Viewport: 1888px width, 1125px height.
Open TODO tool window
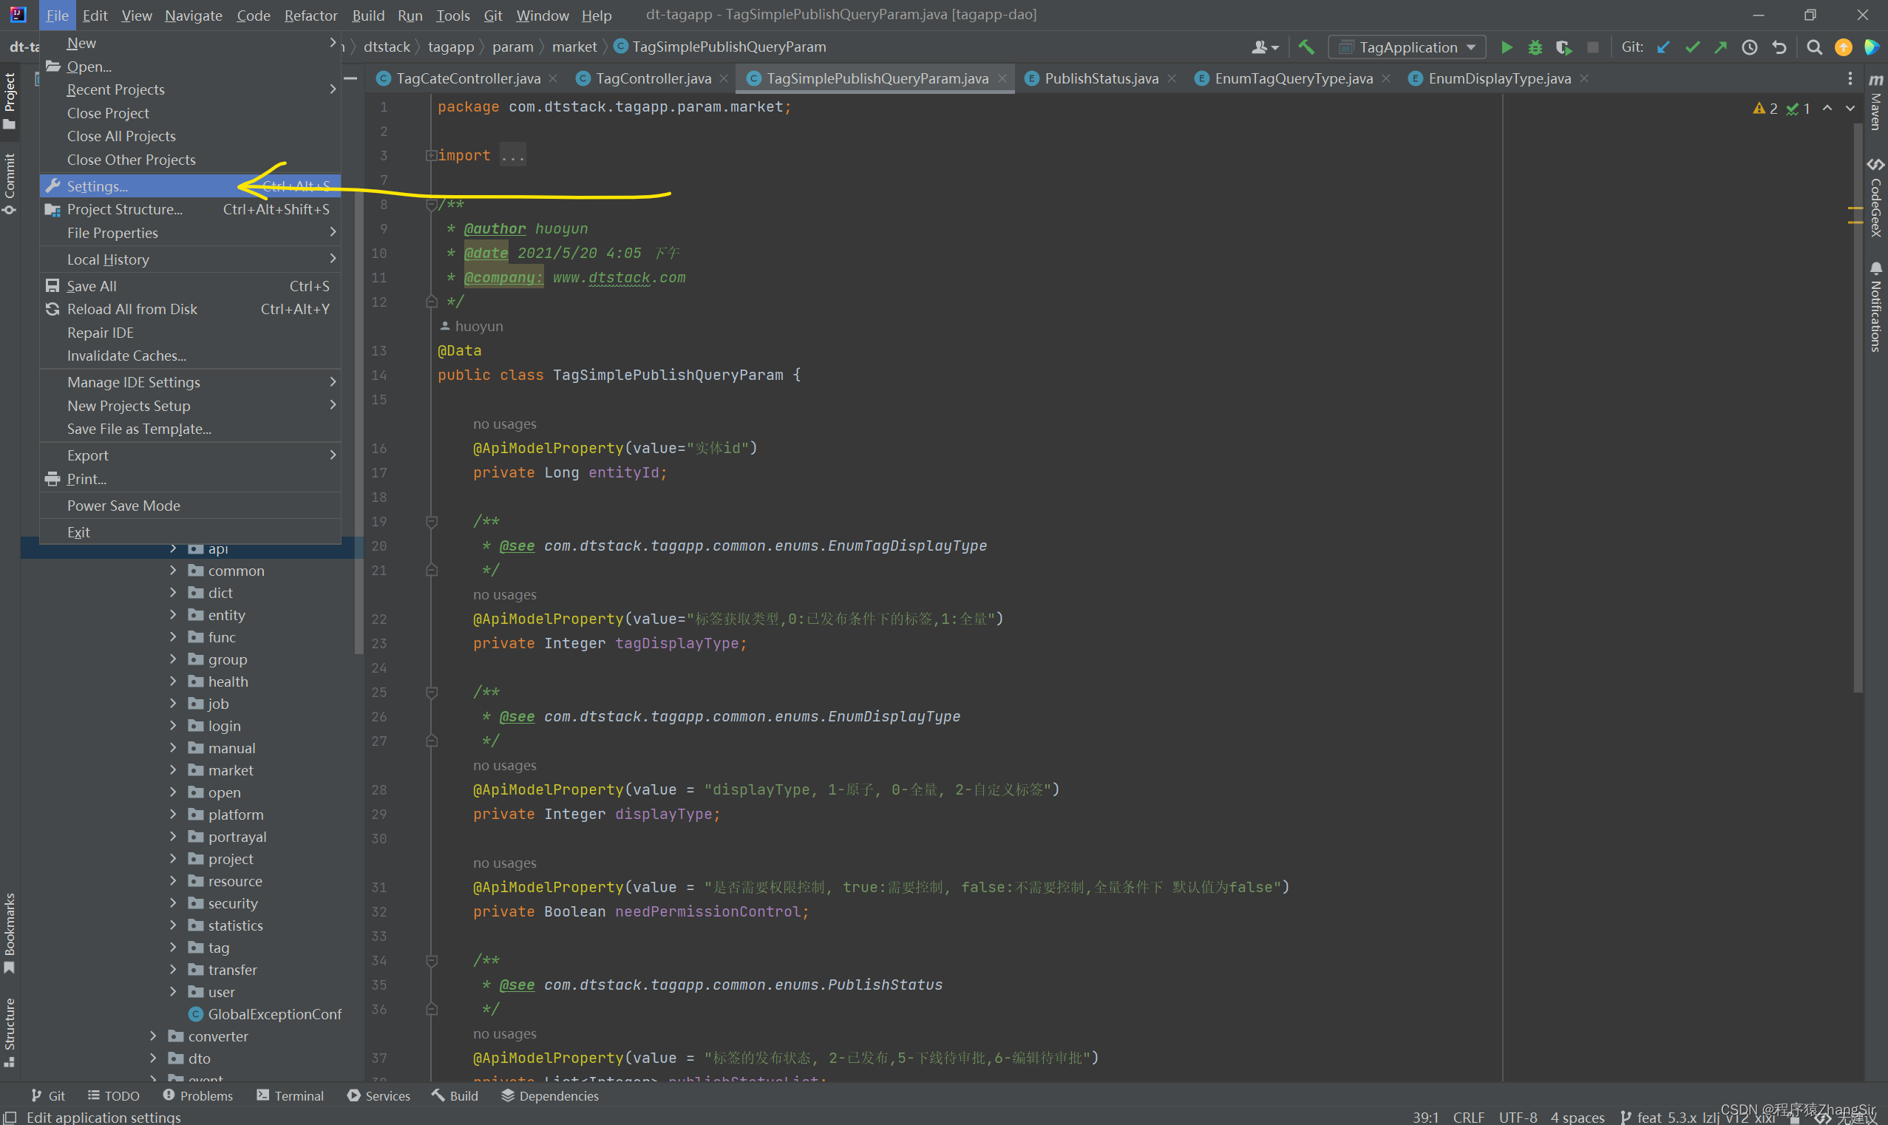114,1095
